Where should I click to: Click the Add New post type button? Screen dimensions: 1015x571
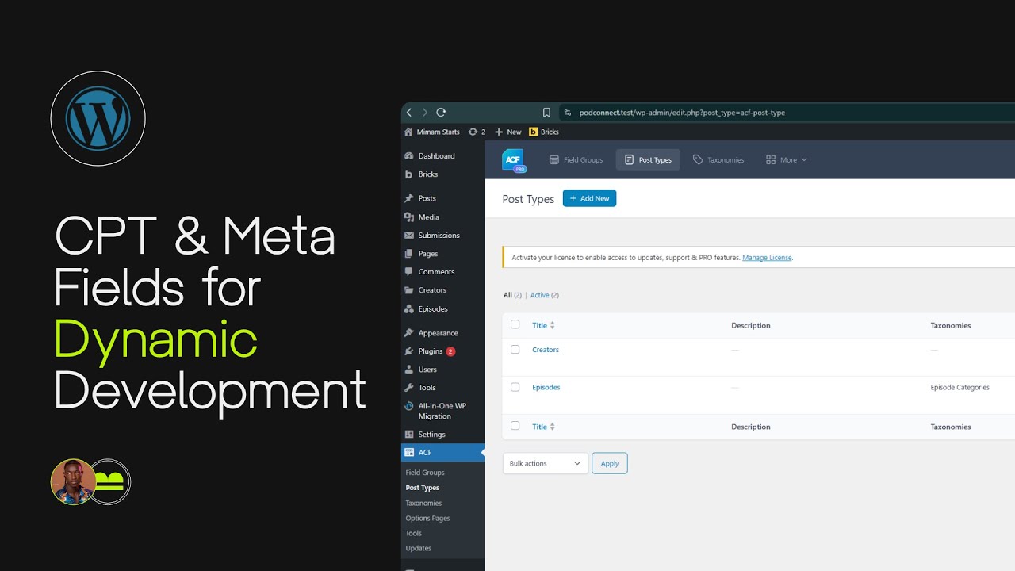[589, 198]
